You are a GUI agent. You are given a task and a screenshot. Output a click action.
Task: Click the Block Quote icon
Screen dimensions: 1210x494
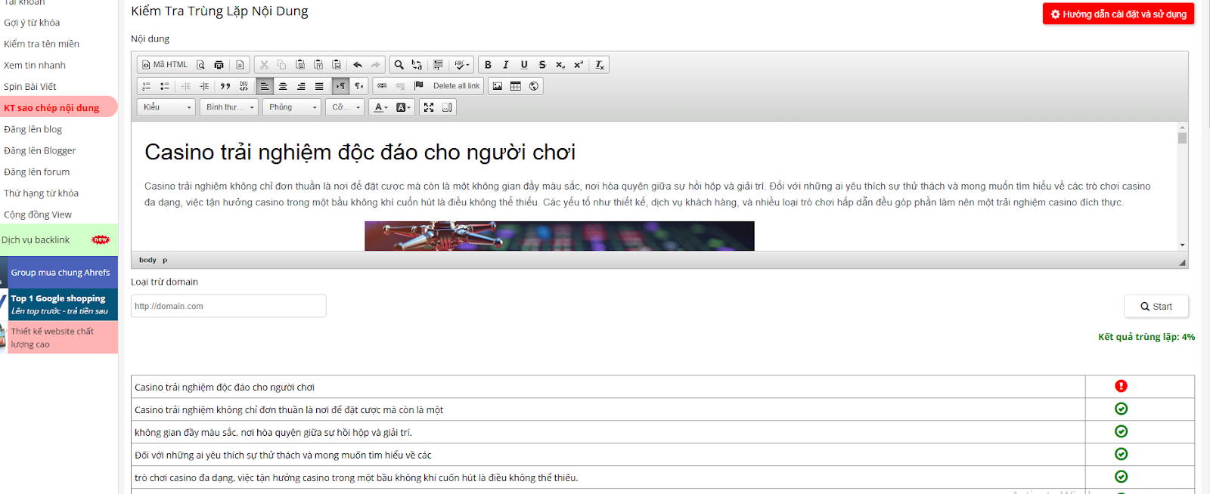(x=225, y=86)
